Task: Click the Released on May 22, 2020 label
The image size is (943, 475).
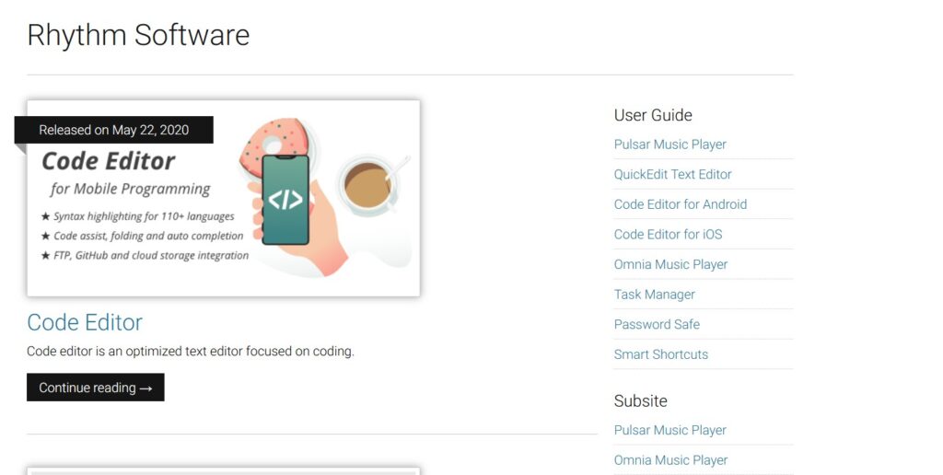Action: coord(113,130)
